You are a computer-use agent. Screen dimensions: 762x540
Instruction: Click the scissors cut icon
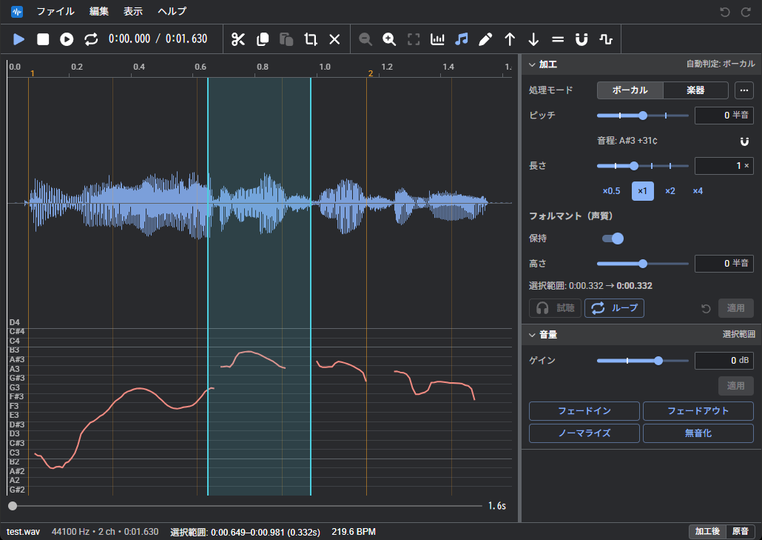[238, 39]
